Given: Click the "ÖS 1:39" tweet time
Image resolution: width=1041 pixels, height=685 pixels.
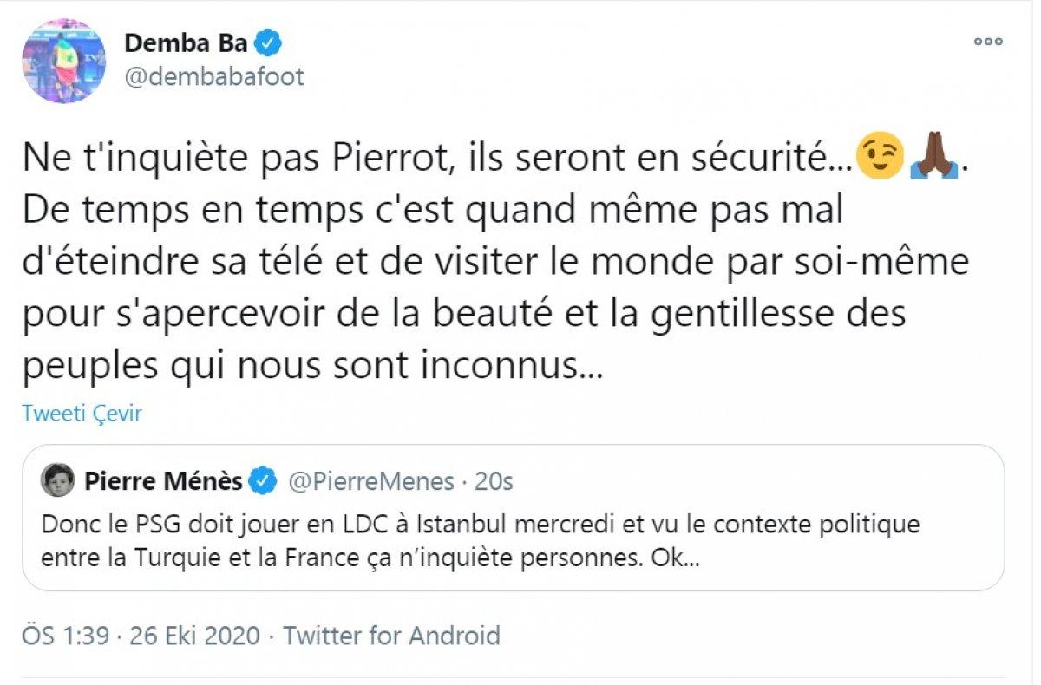Looking at the screenshot, I should click(66, 636).
